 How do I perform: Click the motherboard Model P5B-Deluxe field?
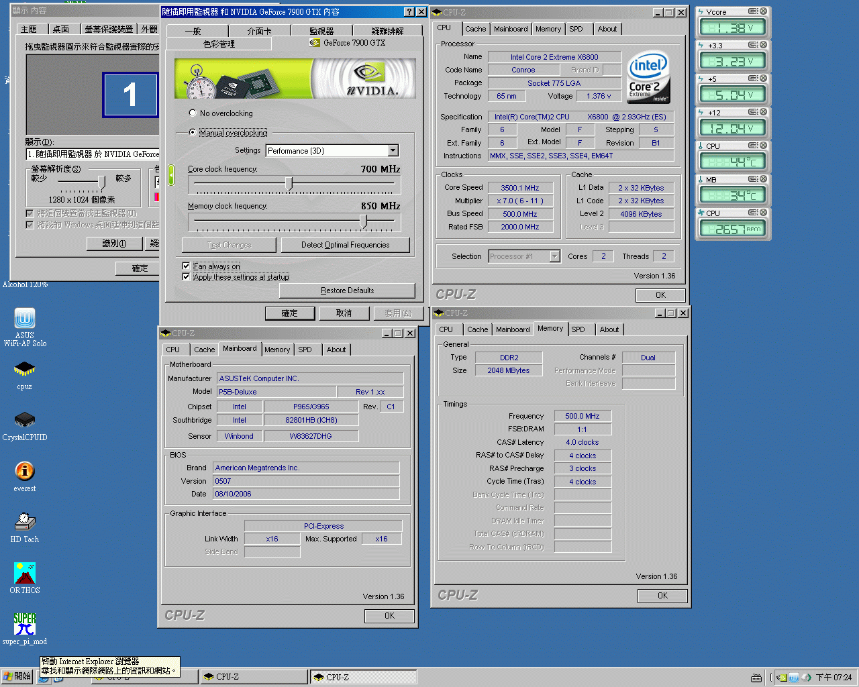[x=276, y=392]
